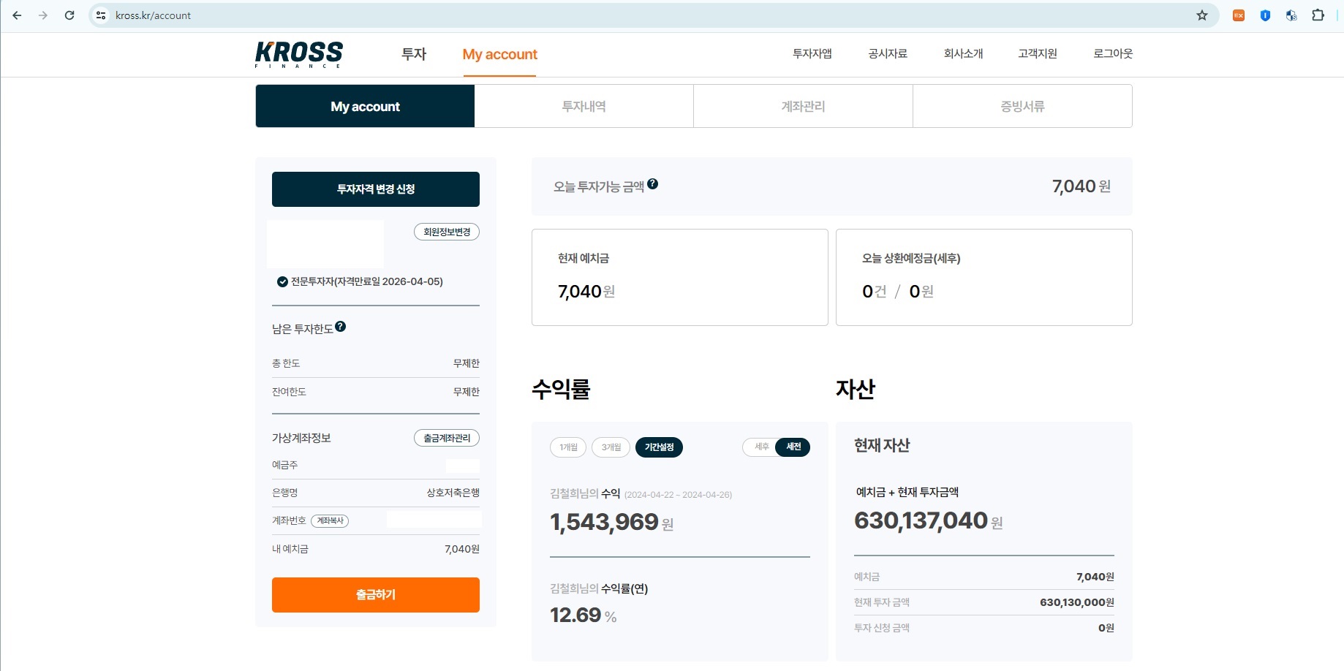
Task: Go back using the browser back arrow
Action: (17, 15)
